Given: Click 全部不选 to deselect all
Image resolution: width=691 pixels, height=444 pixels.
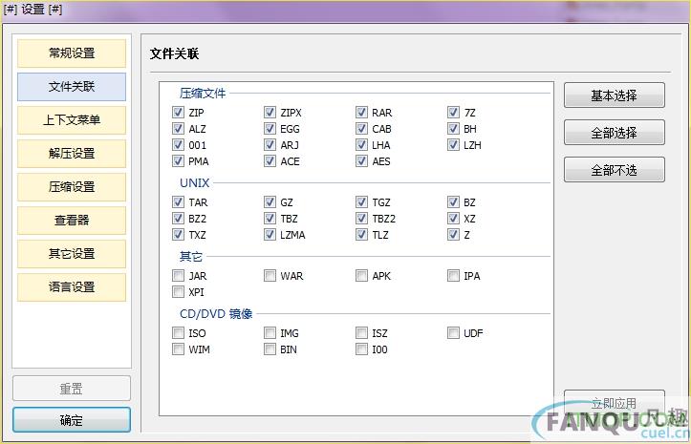Looking at the screenshot, I should coord(614,170).
